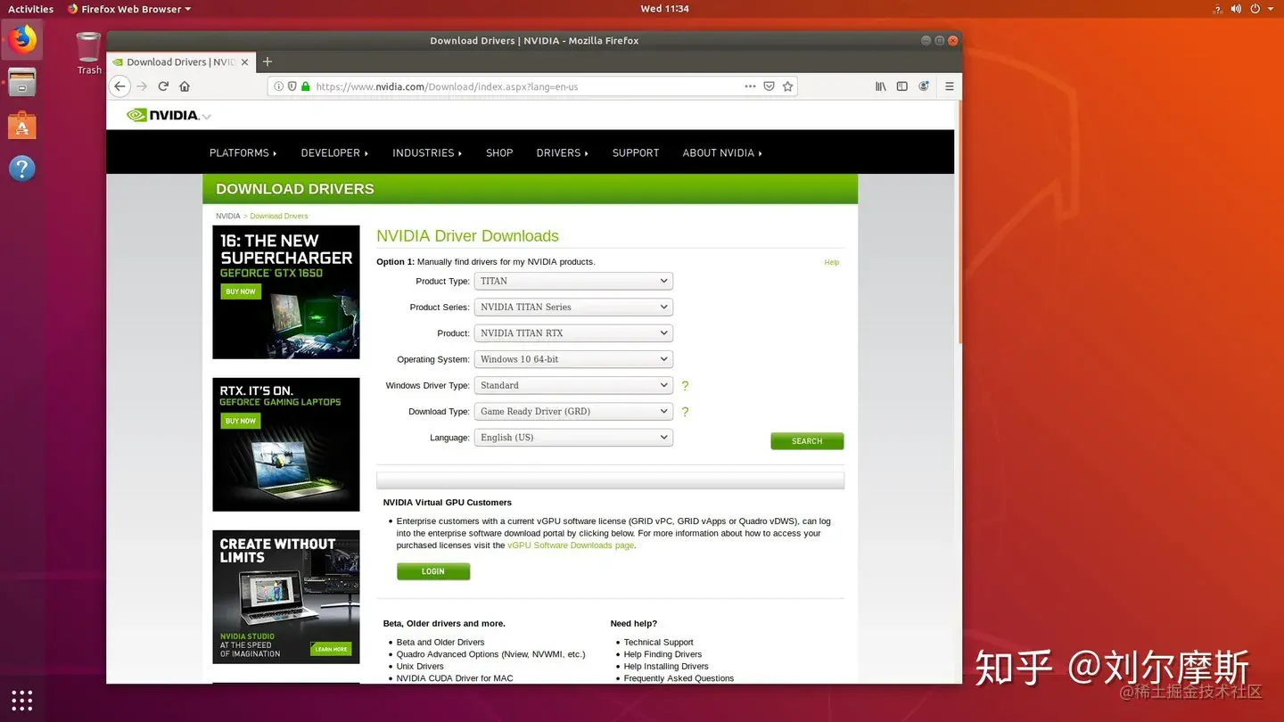The width and height of the screenshot is (1284, 722).
Task: Click the site information icon in URL bar
Action: 278,86
